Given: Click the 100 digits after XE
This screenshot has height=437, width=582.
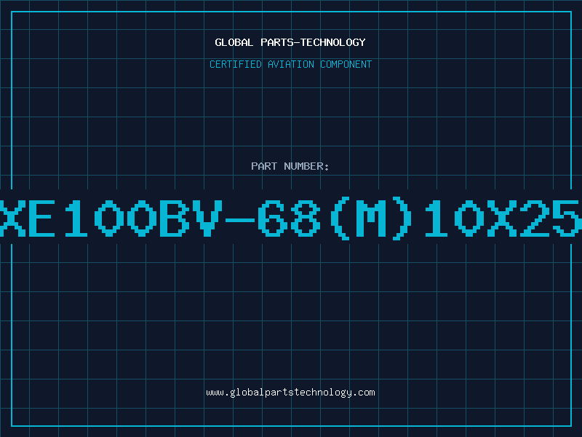Looking at the screenshot, I should 111,218.
